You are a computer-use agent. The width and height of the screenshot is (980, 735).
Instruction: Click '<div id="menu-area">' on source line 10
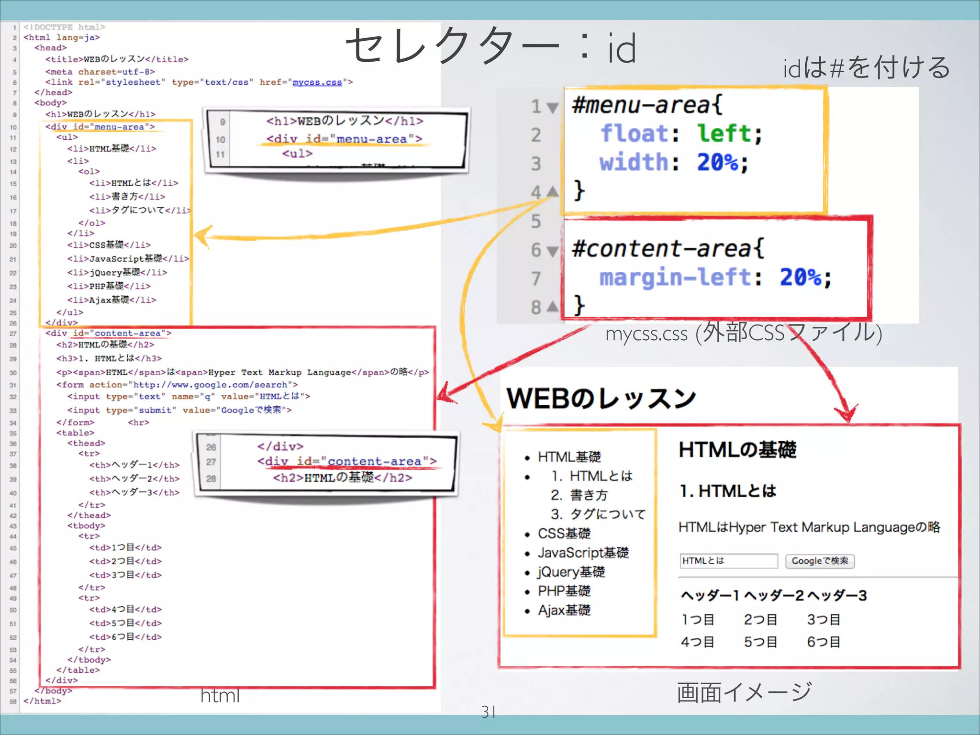[x=100, y=127]
